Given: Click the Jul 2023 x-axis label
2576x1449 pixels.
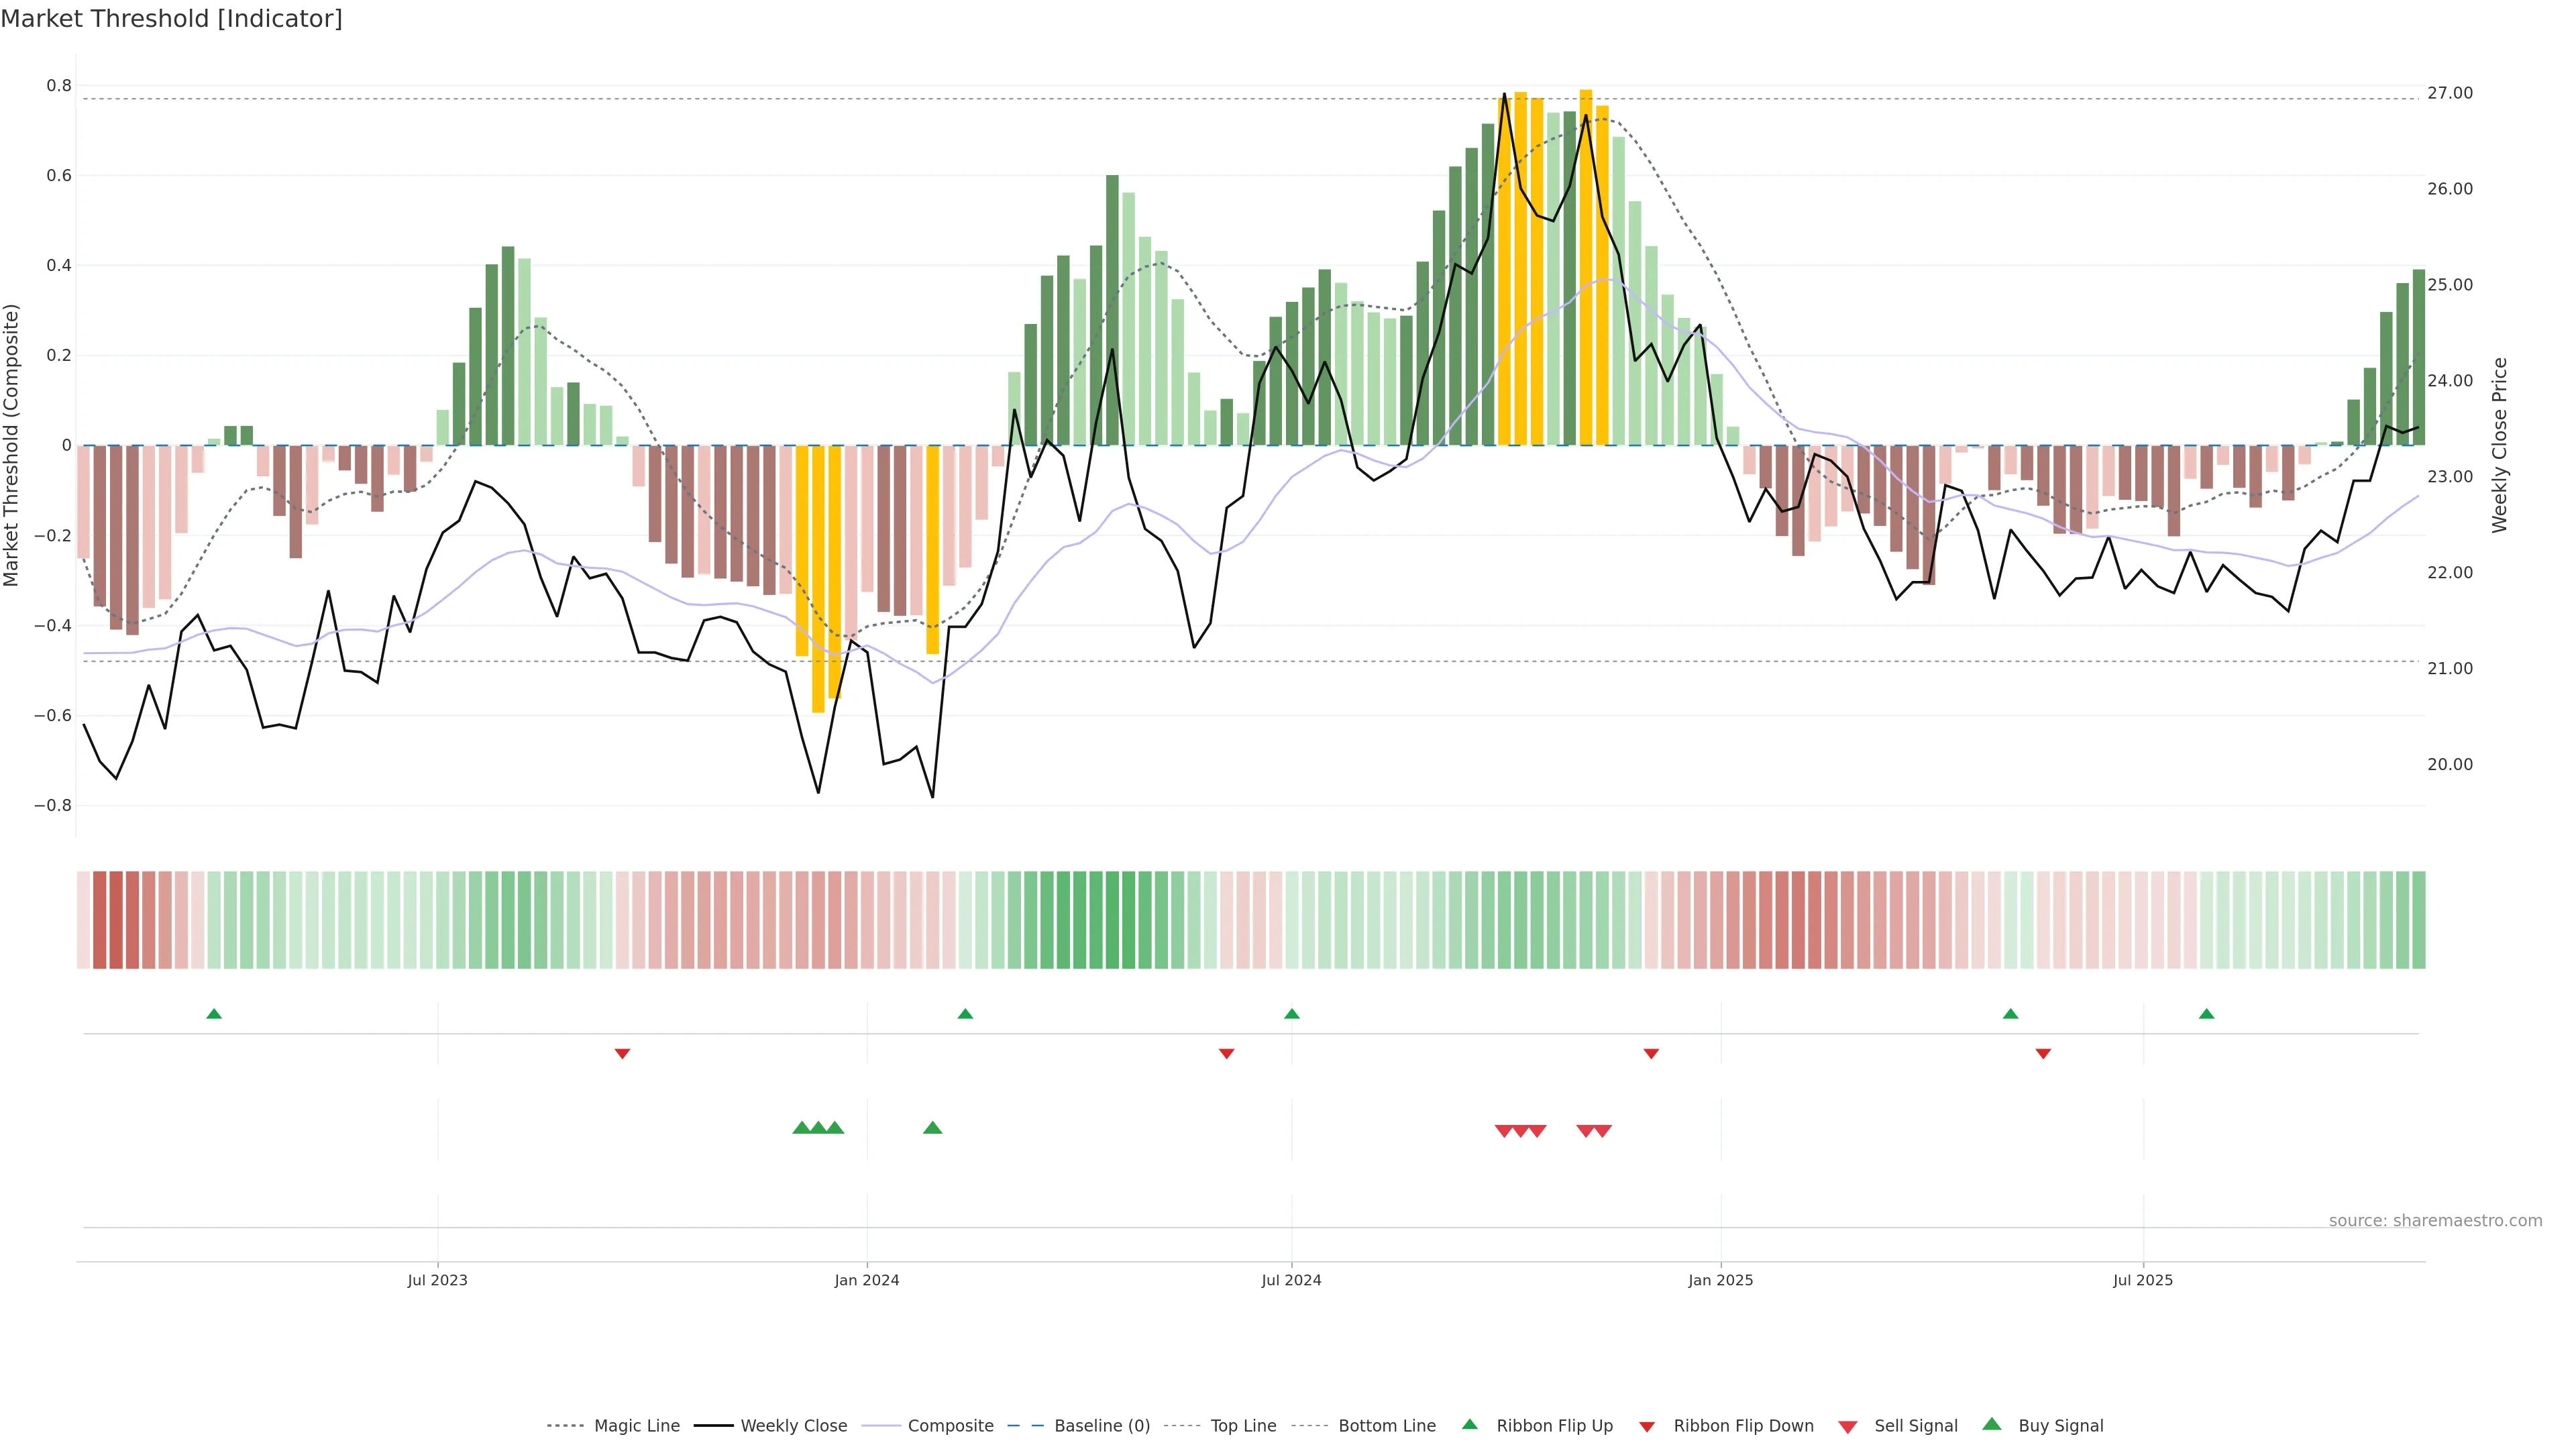Looking at the screenshot, I should pos(437,1280).
